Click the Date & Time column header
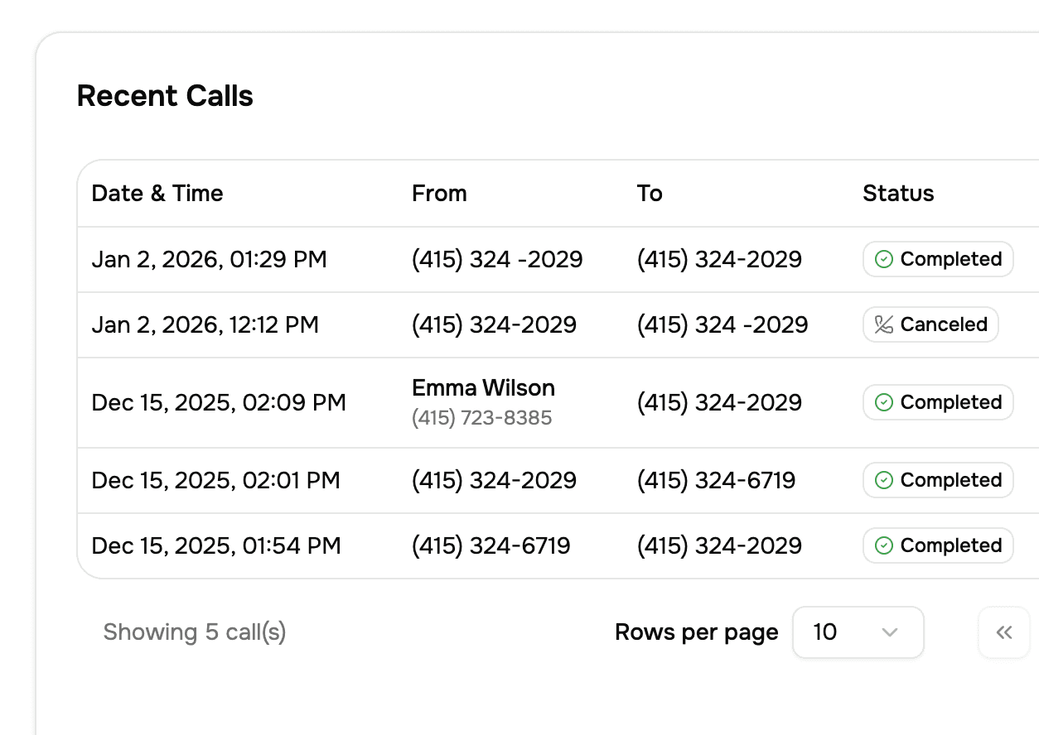1039x735 pixels. coord(157,194)
